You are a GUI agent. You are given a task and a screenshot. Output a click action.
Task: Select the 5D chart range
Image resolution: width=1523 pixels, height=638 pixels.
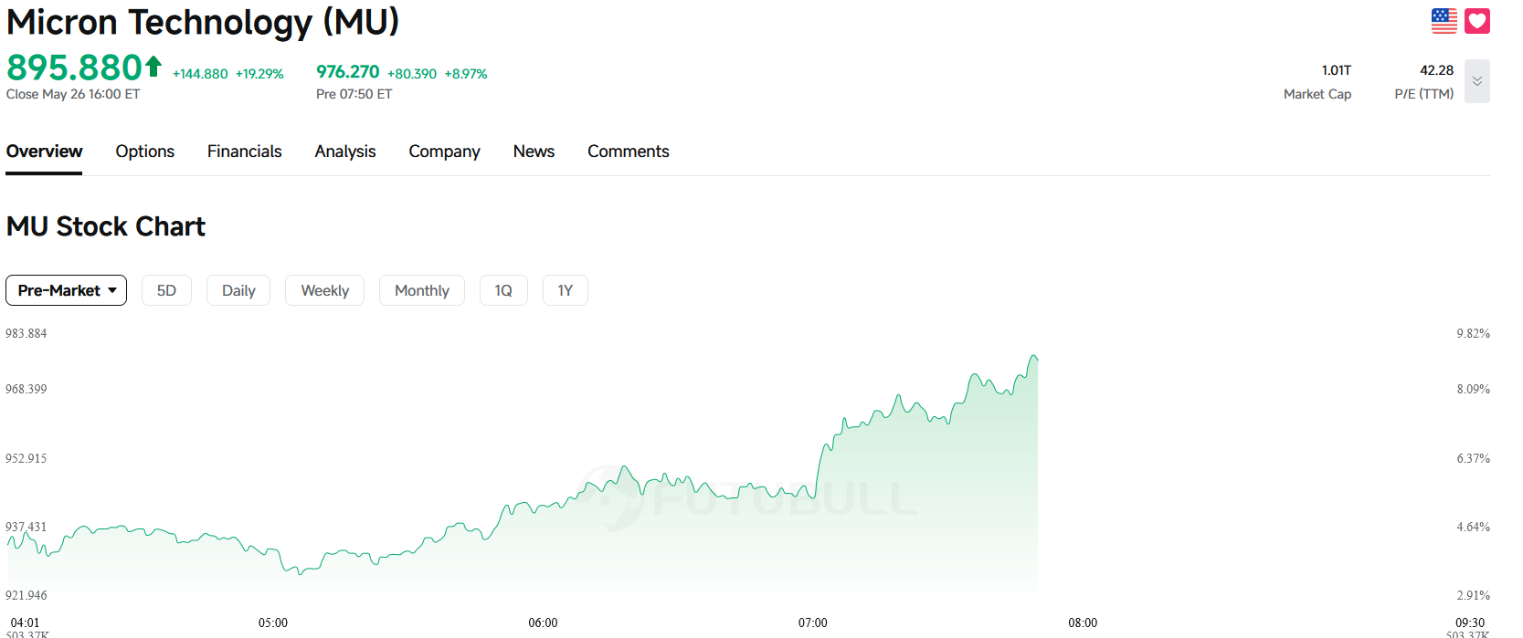point(166,290)
